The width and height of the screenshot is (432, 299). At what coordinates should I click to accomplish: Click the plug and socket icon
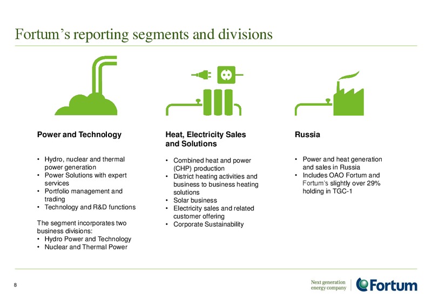click(218, 74)
